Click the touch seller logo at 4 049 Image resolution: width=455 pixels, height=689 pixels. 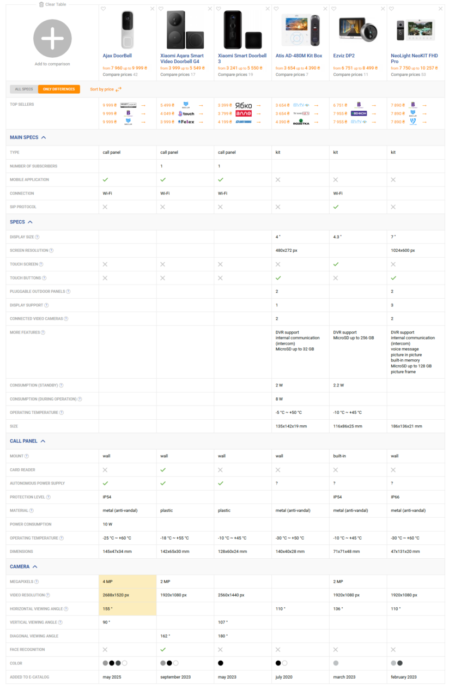pyautogui.click(x=186, y=113)
